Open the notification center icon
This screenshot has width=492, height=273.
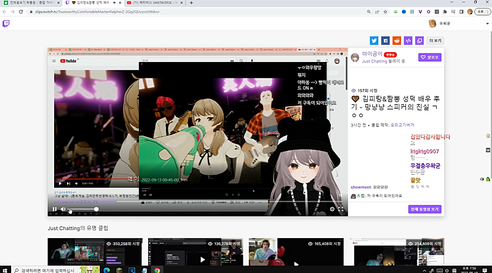[485, 270]
